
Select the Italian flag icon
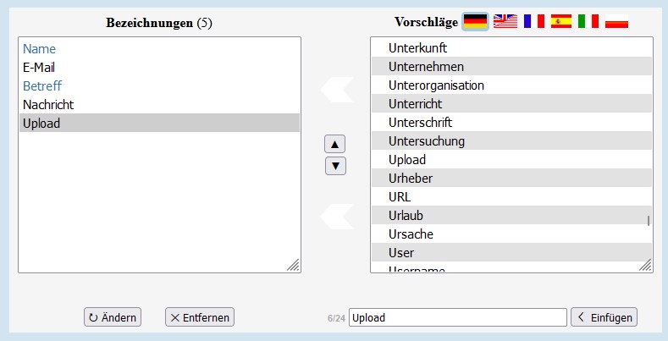point(588,22)
